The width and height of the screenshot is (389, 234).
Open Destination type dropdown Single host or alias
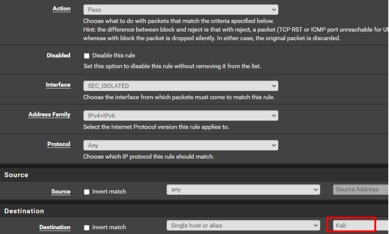[243, 226]
